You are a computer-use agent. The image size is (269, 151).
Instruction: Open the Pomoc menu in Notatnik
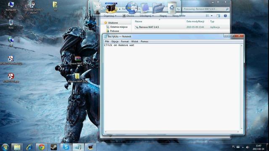click(x=145, y=42)
